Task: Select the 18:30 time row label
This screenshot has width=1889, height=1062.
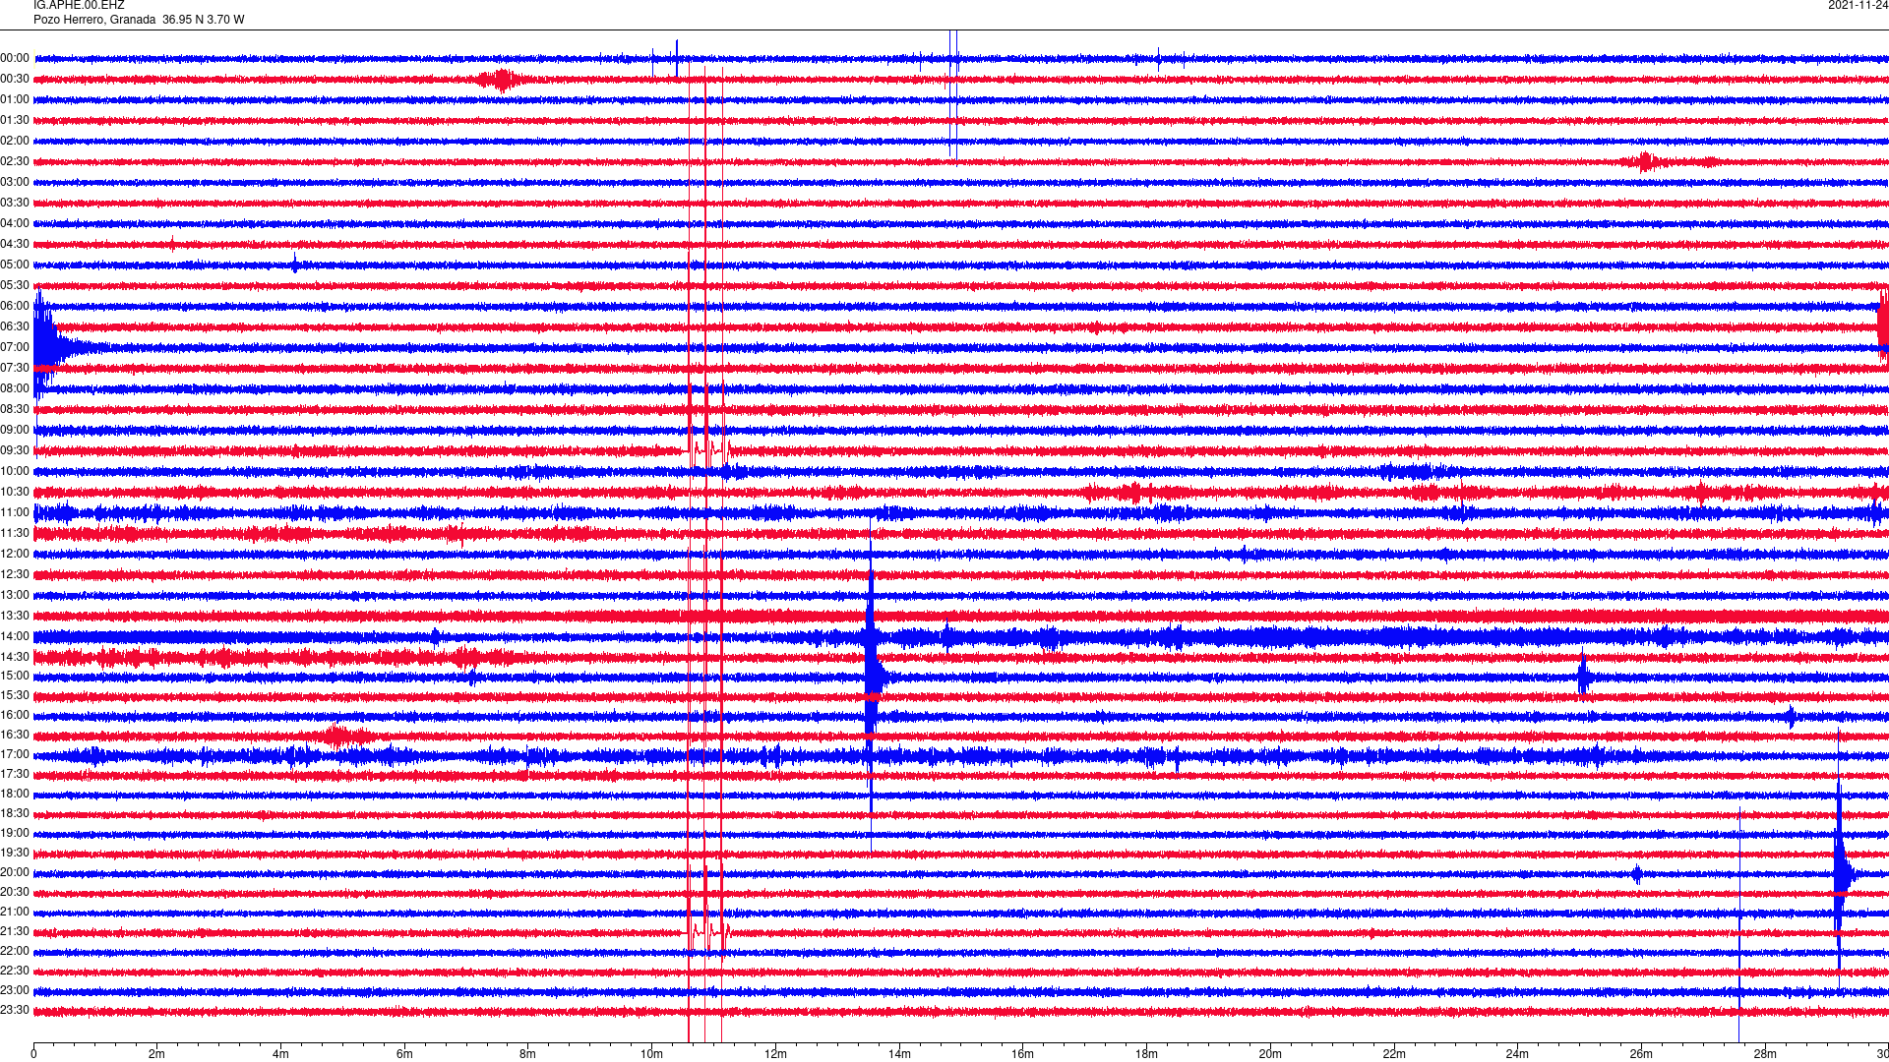Action: [15, 813]
